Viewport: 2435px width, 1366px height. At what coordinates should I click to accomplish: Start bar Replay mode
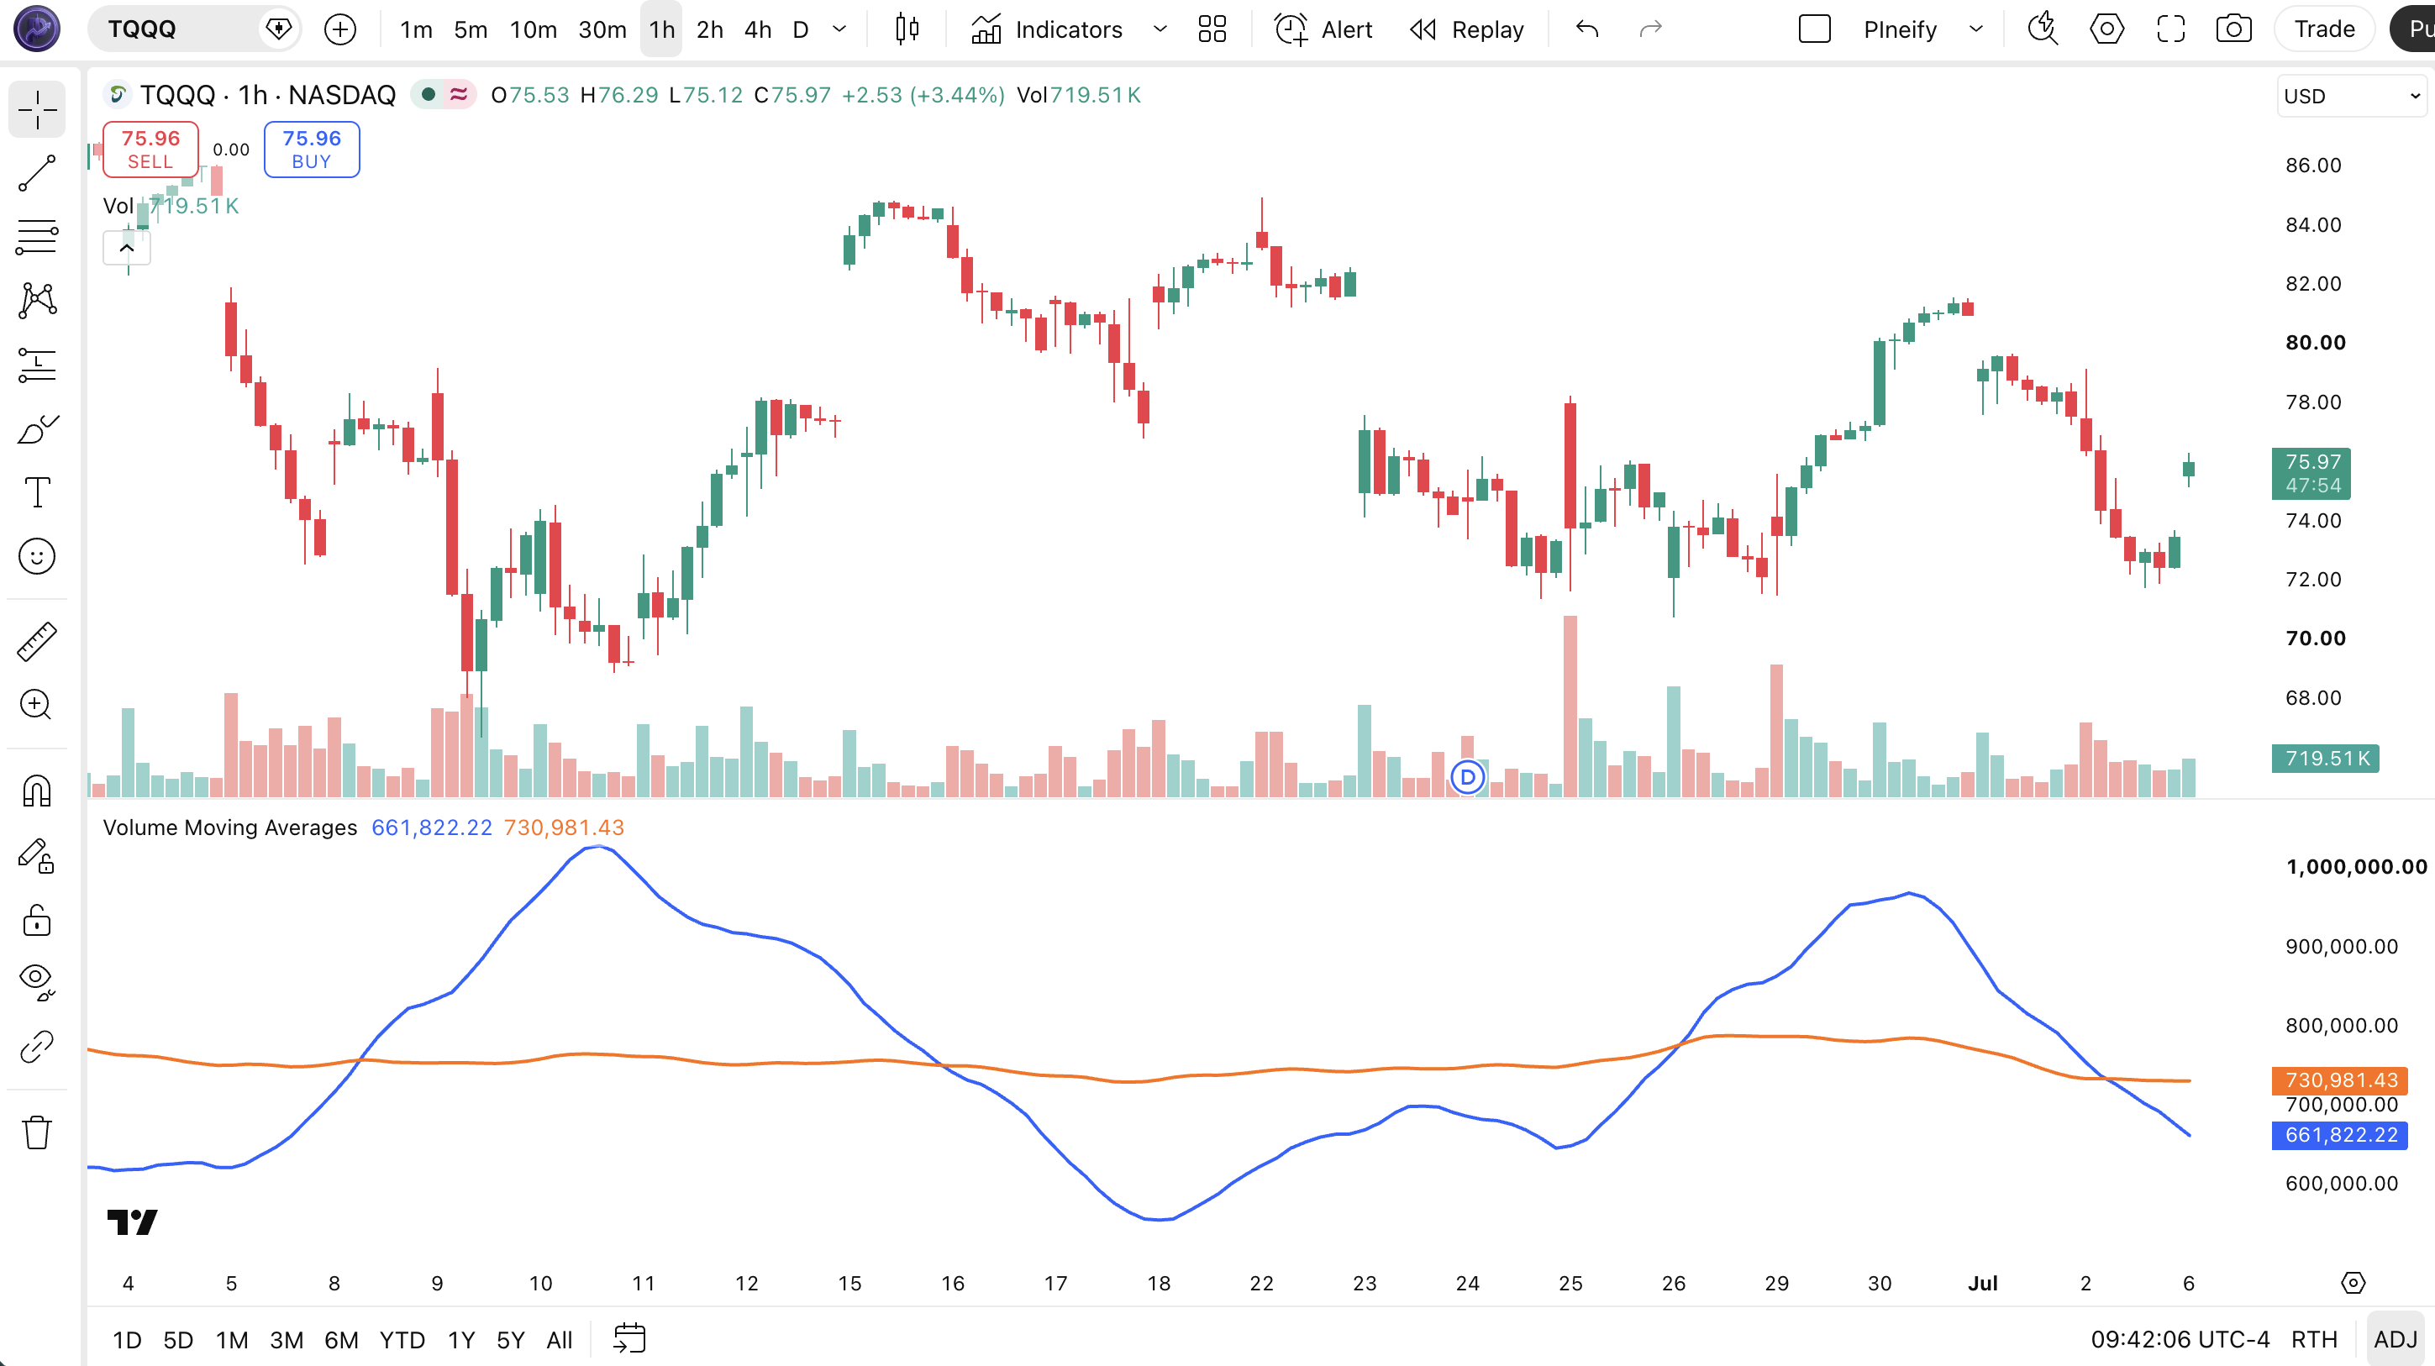1466,29
